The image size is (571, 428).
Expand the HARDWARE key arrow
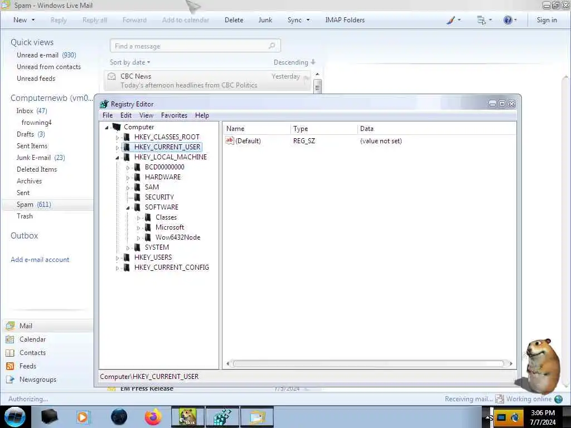(x=128, y=178)
